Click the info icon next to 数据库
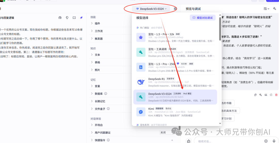 pos(106,94)
